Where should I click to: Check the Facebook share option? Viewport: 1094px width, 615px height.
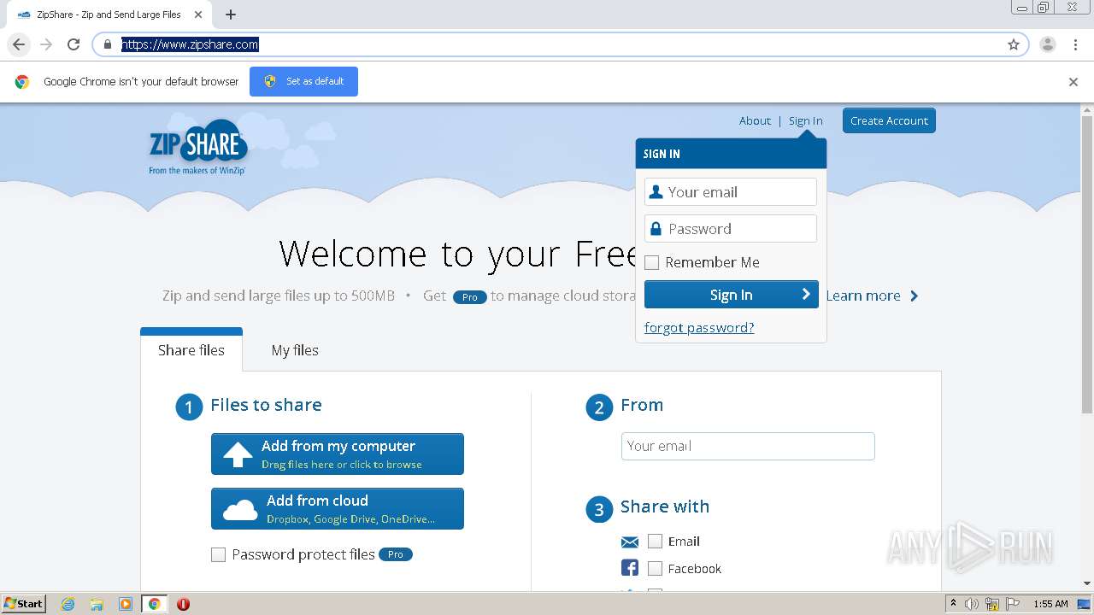click(656, 569)
